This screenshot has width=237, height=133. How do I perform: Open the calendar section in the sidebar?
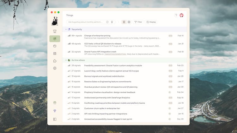(55, 54)
